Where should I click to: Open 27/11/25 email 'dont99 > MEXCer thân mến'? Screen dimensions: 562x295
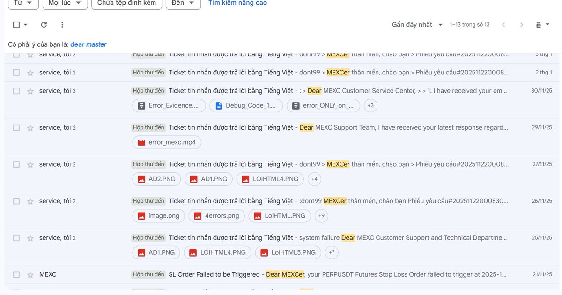(x=281, y=174)
